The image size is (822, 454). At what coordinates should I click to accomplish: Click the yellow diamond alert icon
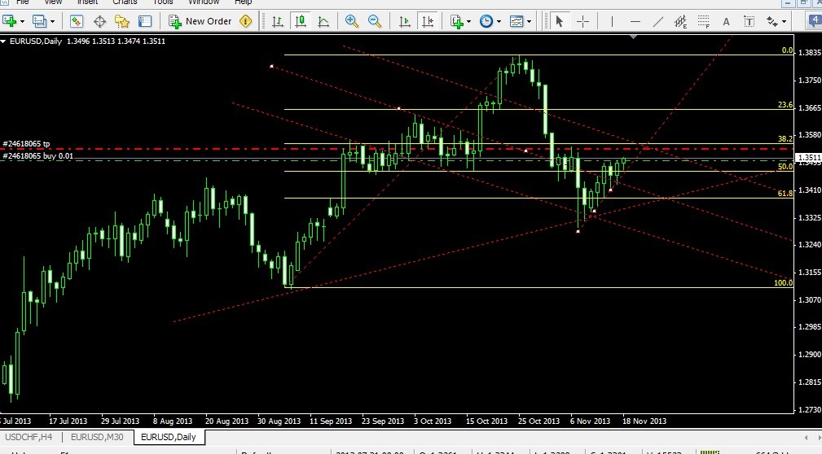pyautogui.click(x=245, y=21)
